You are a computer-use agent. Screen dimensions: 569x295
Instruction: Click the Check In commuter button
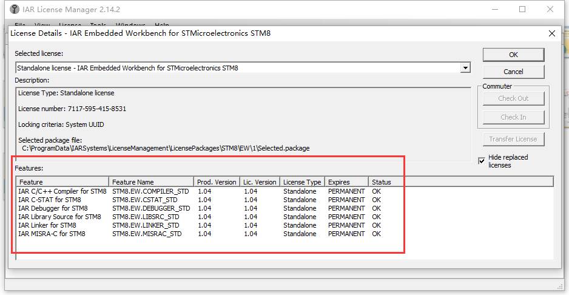pos(513,117)
